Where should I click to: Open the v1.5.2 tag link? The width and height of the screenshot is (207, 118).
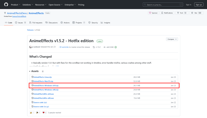[x=97, y=47]
